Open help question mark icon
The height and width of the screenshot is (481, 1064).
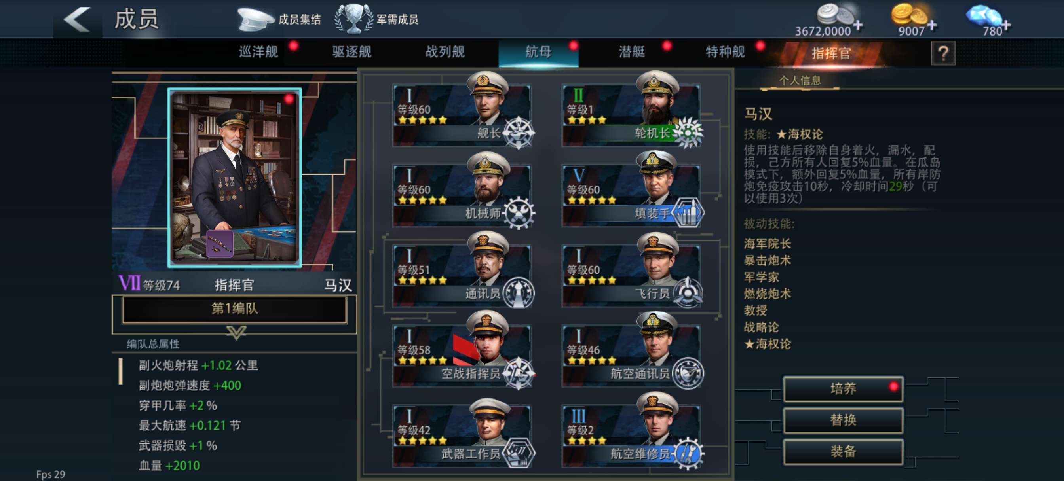click(x=943, y=53)
